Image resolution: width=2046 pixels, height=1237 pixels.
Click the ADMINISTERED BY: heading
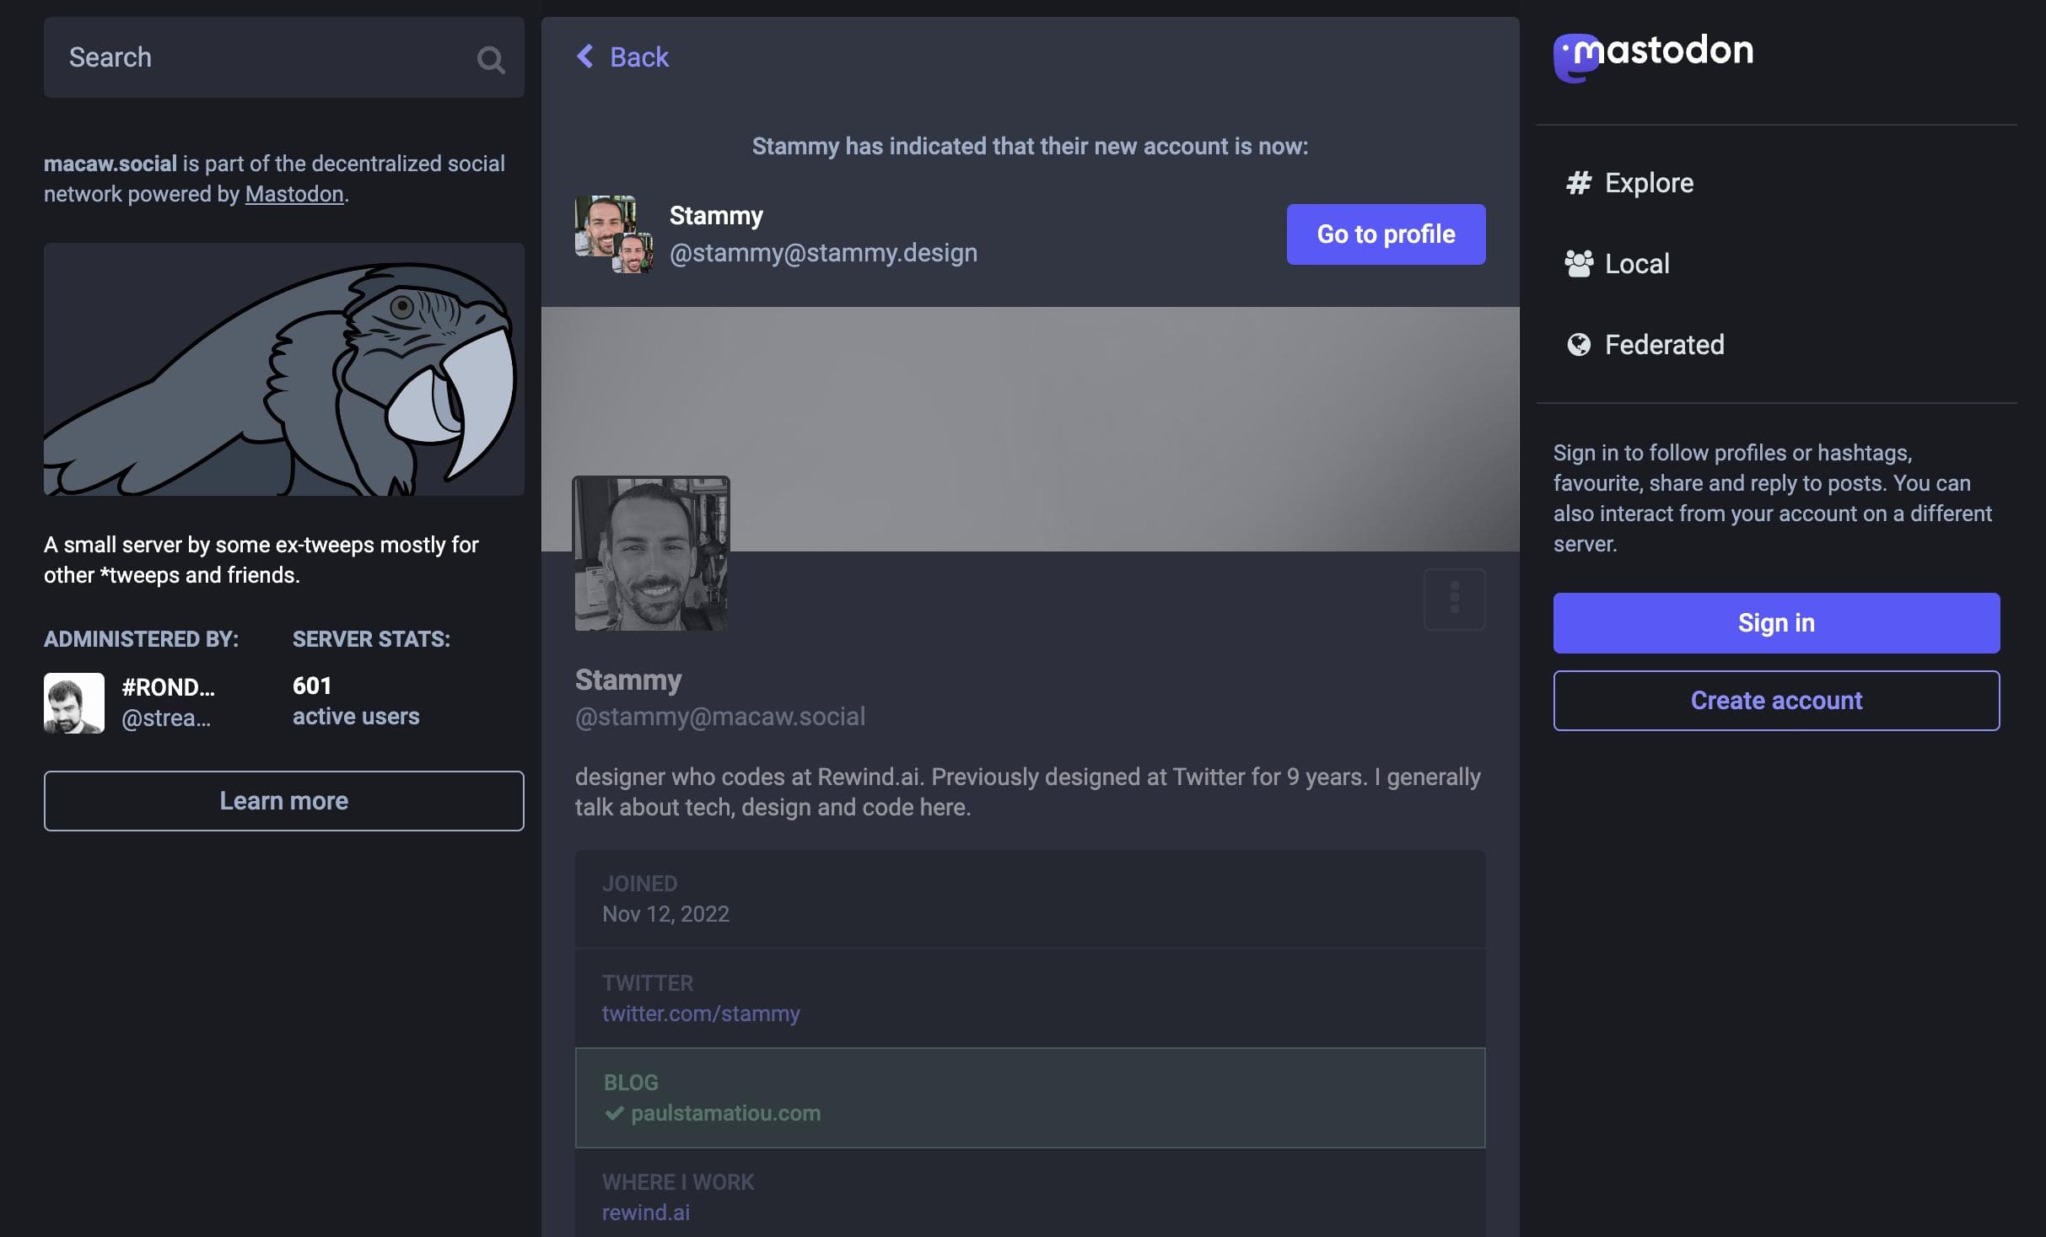[x=141, y=639]
